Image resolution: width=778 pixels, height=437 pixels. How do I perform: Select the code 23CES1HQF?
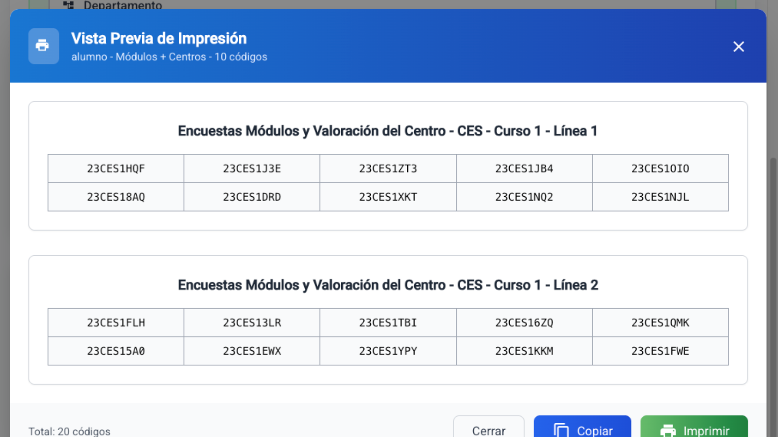pyautogui.click(x=115, y=168)
